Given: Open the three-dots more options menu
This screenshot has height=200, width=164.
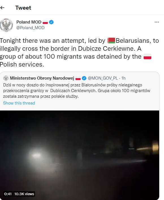Looking at the screenshot, I should [157, 22].
